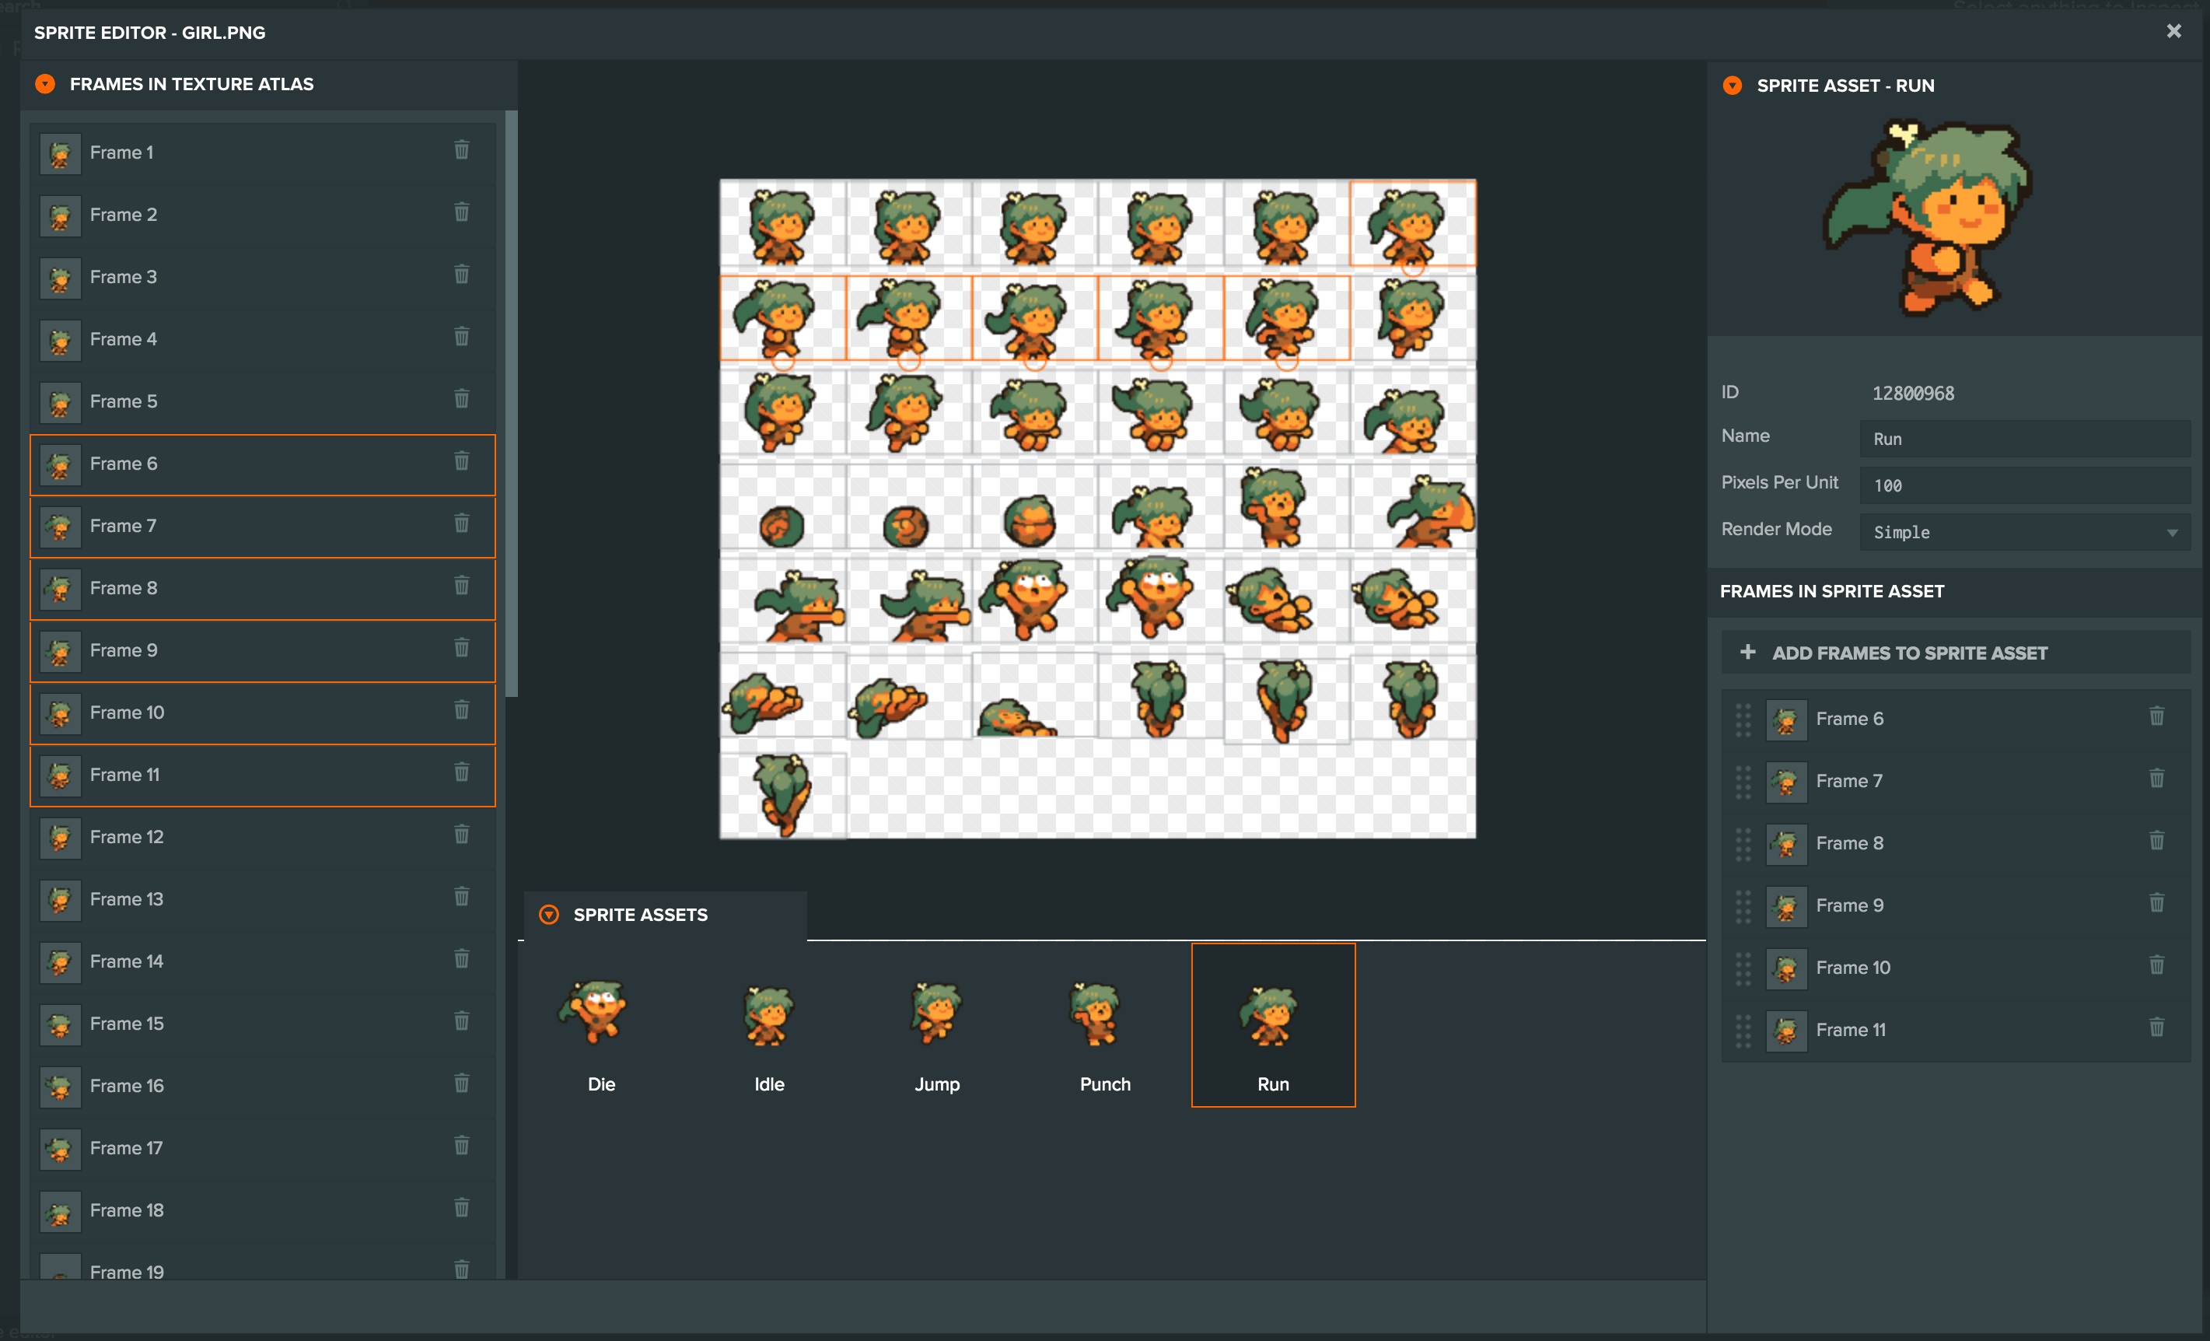The image size is (2210, 1341).
Task: Edit the sprite Name field
Action: [2024, 439]
